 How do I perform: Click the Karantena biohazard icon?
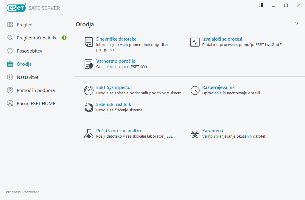coord(195,133)
